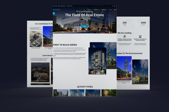Open the second activity thumbnail with white apartment building
The width and height of the screenshot is (169, 112).
[77, 93]
